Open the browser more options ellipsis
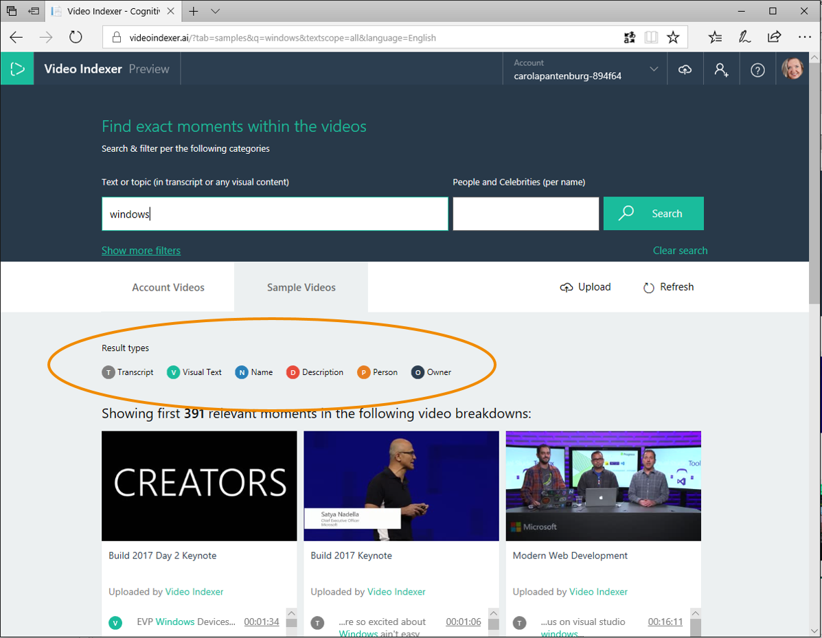Image resolution: width=822 pixels, height=638 pixels. point(805,37)
